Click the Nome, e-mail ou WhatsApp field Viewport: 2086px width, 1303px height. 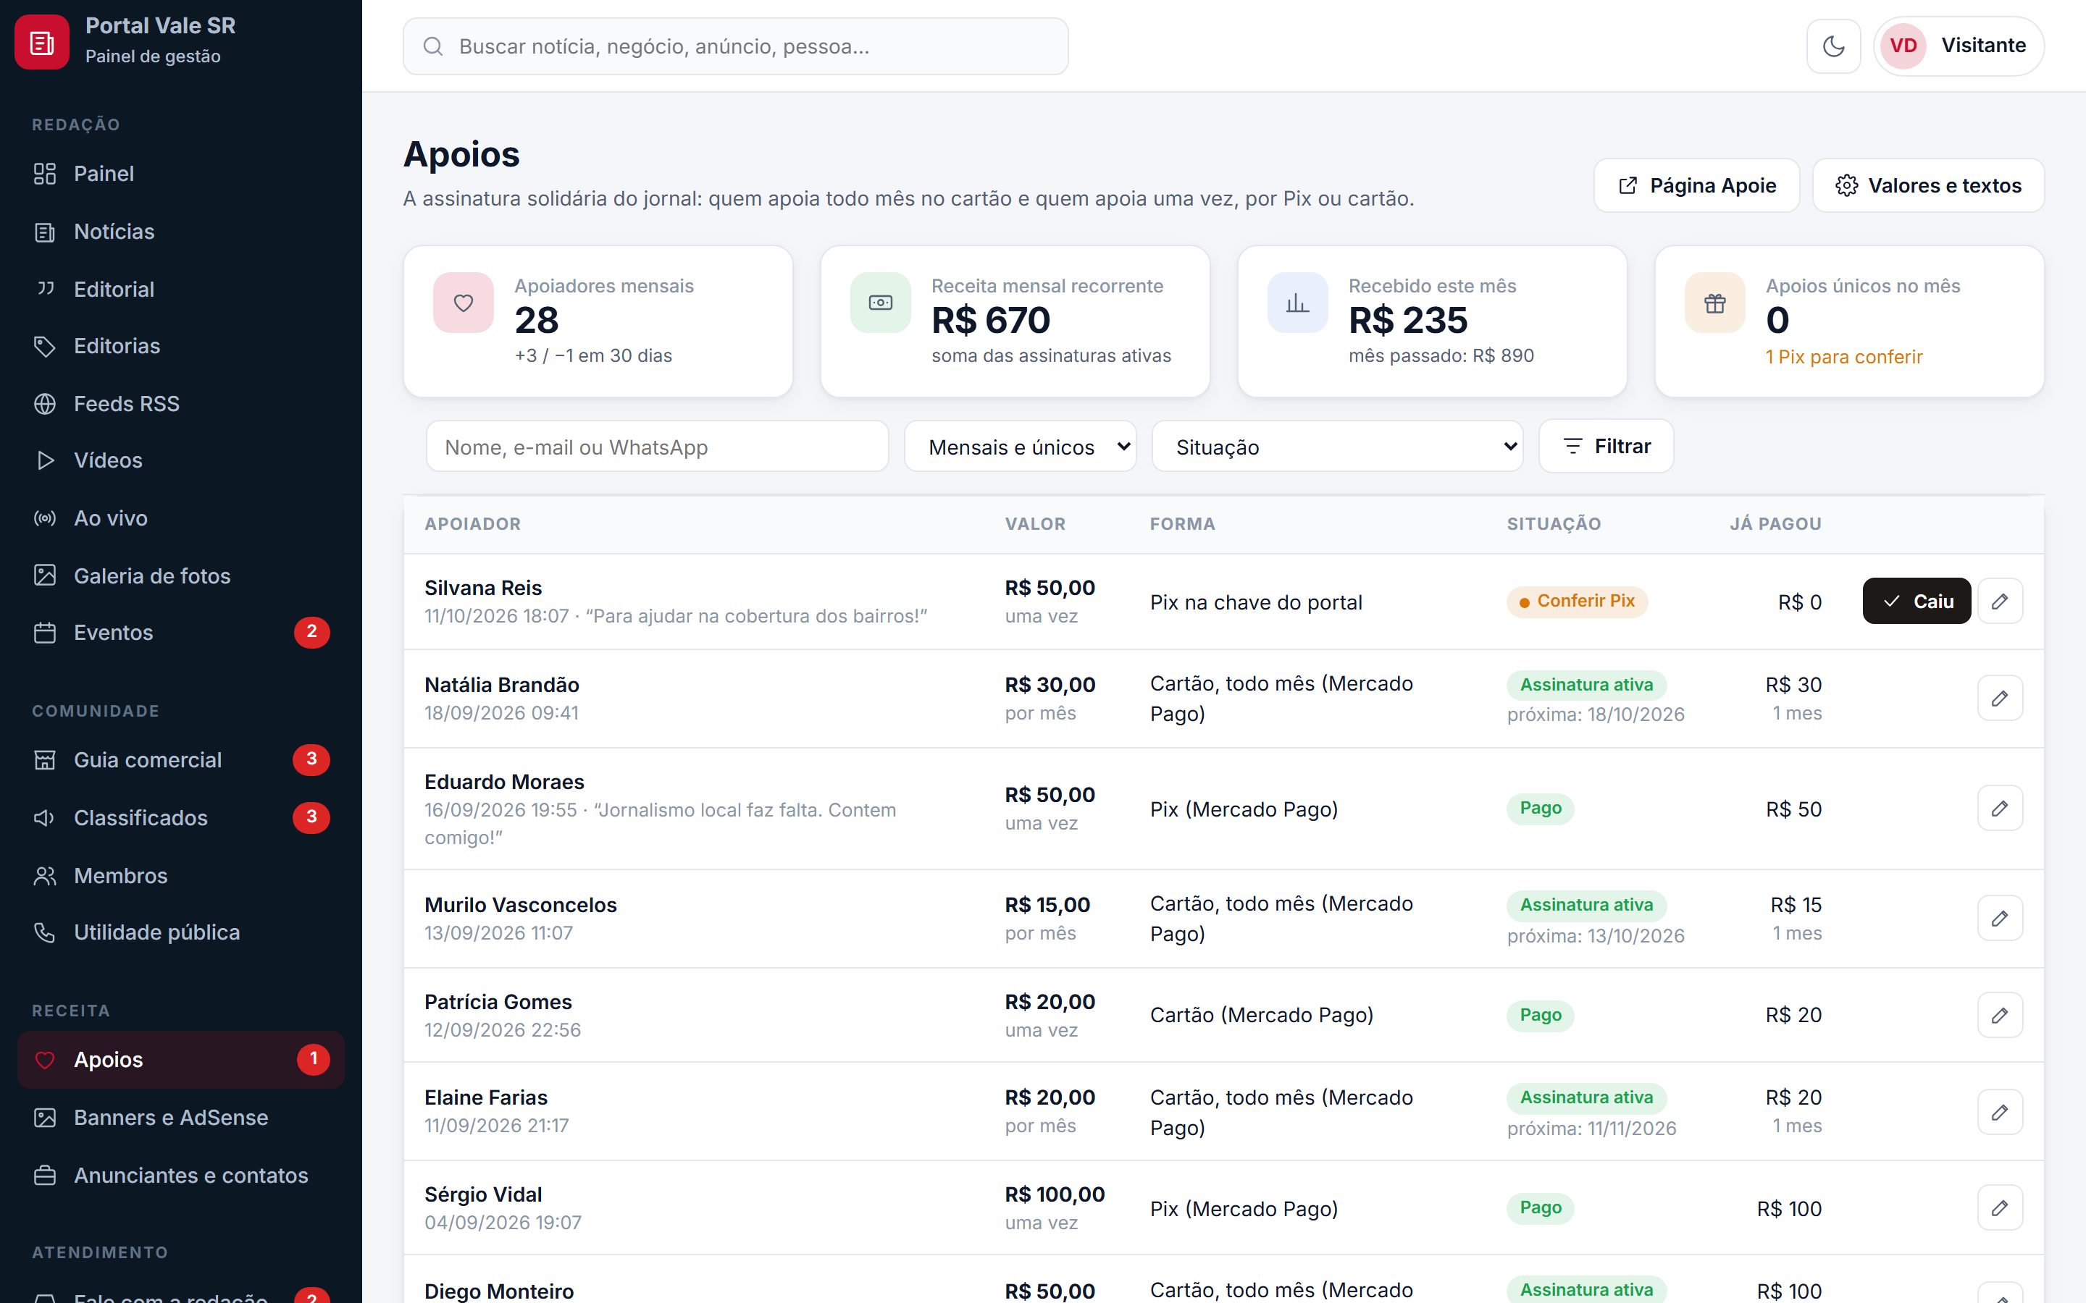tap(657, 447)
